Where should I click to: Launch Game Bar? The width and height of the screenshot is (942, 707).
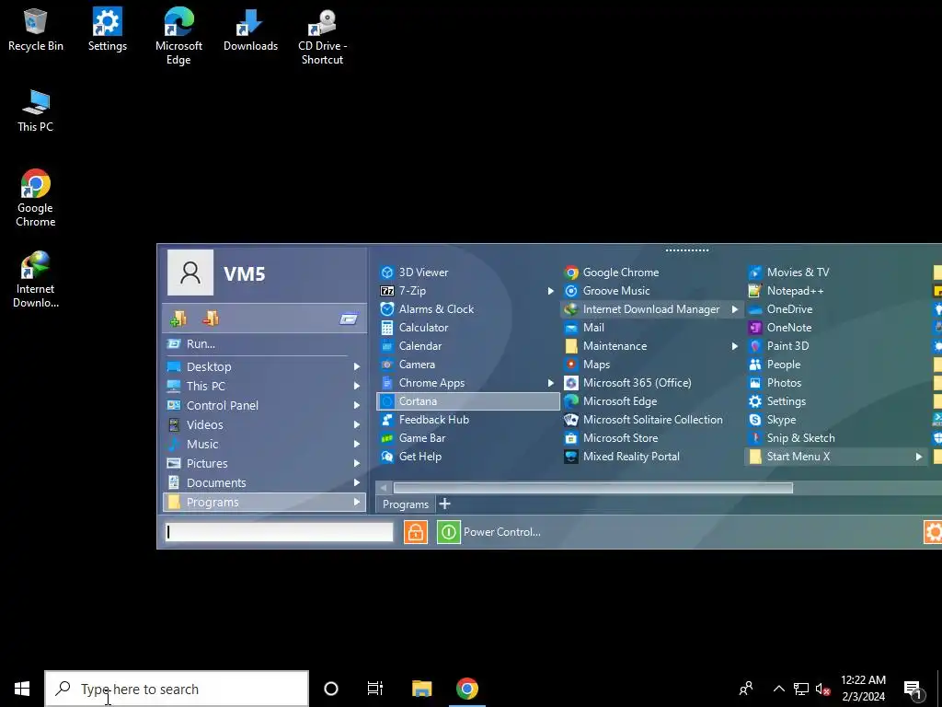pos(468,438)
